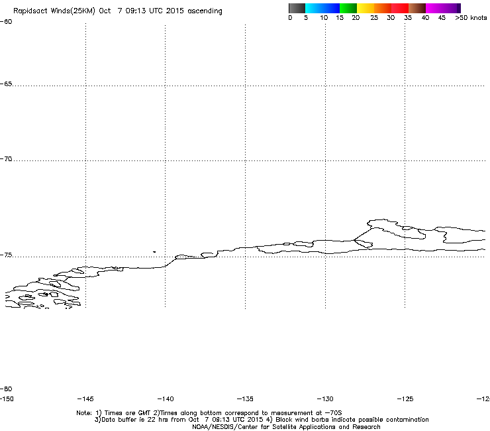
Task: Click the orange 25-30 knots legend segment
Action: [x=383, y=8]
